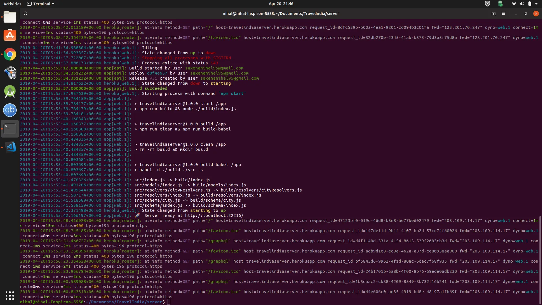
Task: Open calendar via Apr 20 21:46 clock
Action: (281, 4)
